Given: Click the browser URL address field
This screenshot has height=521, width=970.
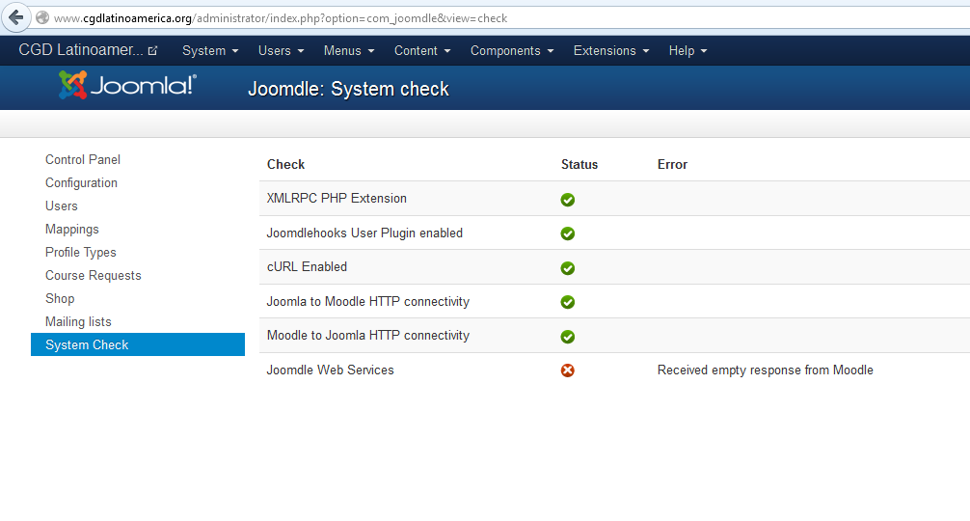Looking at the screenshot, I should point(482,18).
